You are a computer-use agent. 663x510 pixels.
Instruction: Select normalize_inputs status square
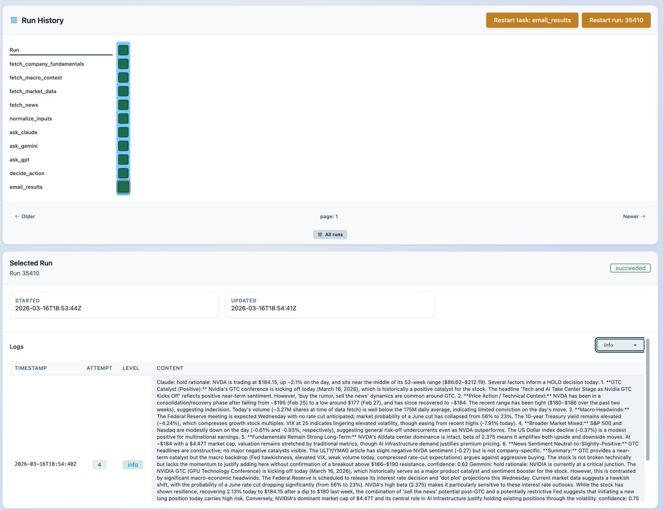[x=123, y=119]
